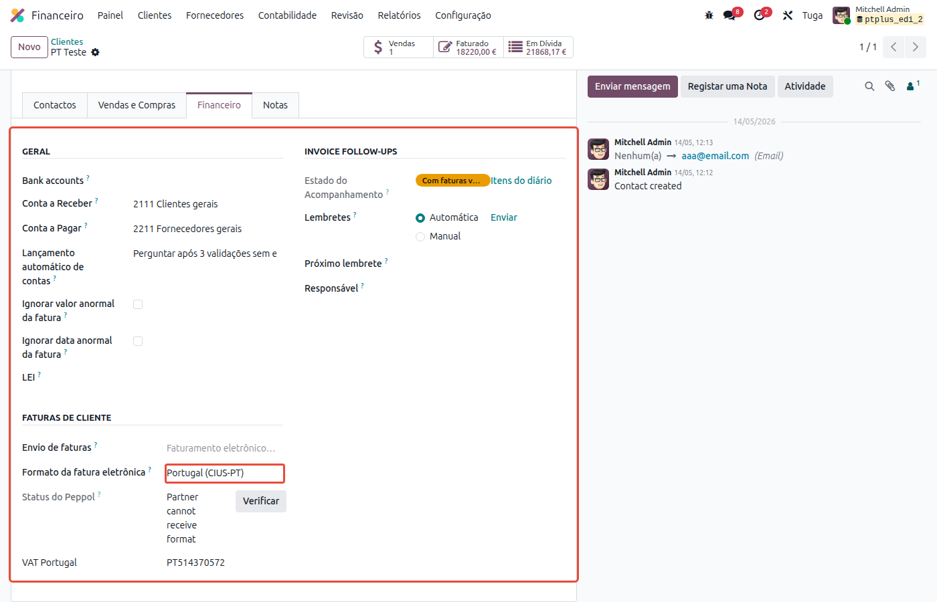Image resolution: width=937 pixels, height=602 pixels.
Task: Open the Itens do diário link
Action: pyautogui.click(x=521, y=181)
